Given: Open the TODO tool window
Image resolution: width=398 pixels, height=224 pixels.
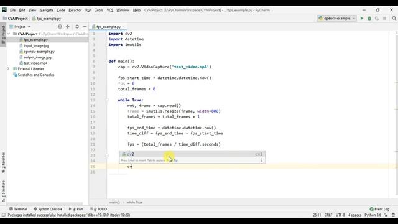Looking at the screenshot, I should tap(98, 209).
